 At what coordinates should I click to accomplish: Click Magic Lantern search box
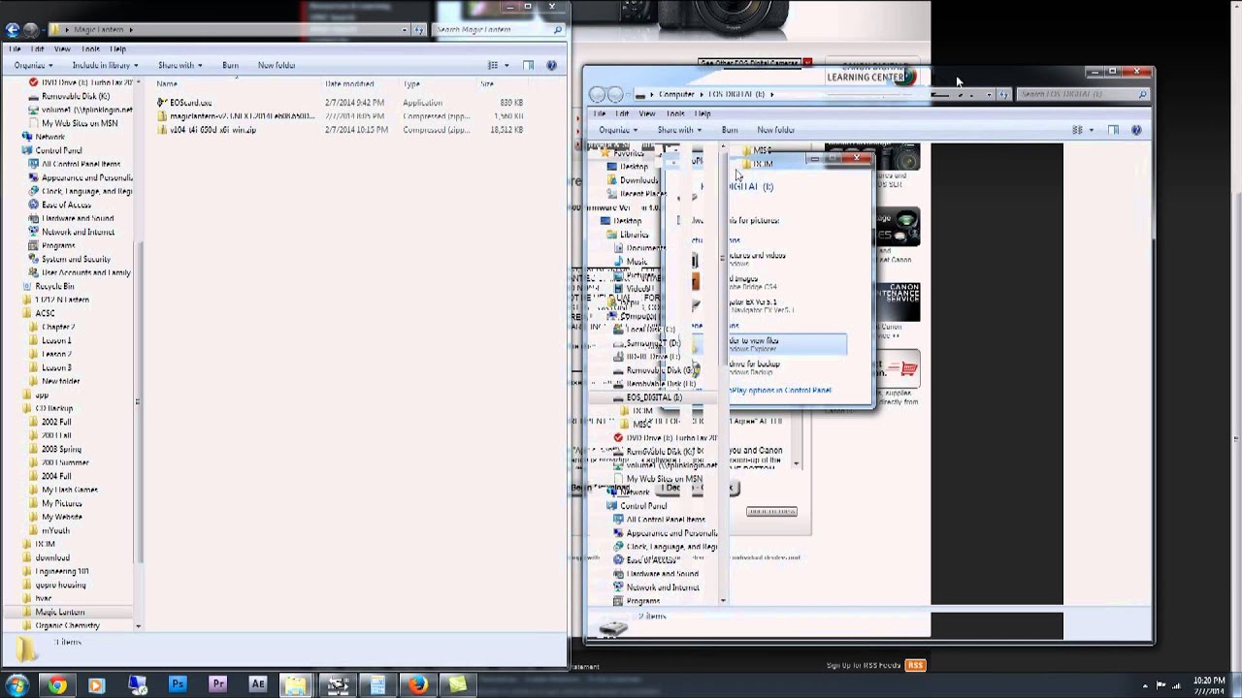499,30
